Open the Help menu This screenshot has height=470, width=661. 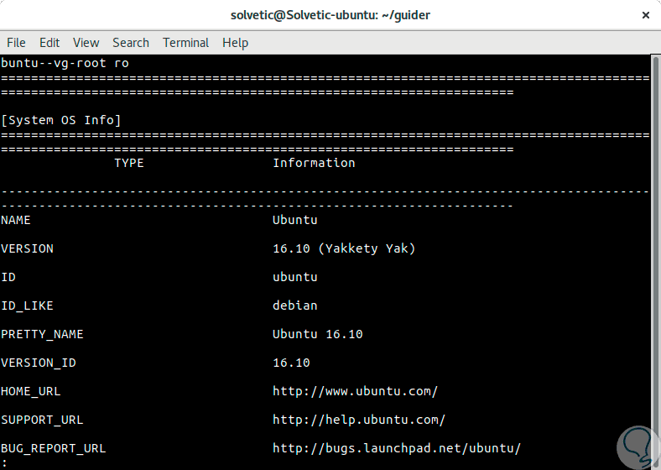[x=235, y=43]
